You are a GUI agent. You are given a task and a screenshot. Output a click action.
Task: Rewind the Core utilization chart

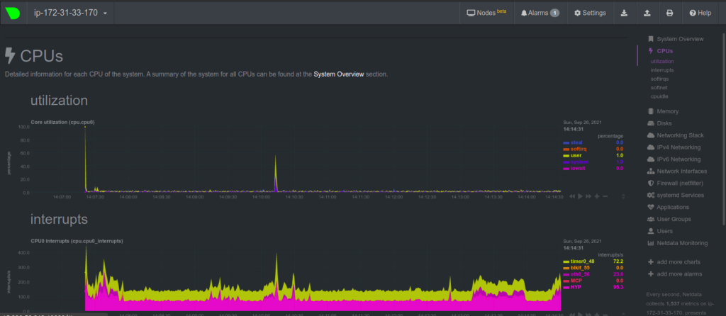pos(572,196)
